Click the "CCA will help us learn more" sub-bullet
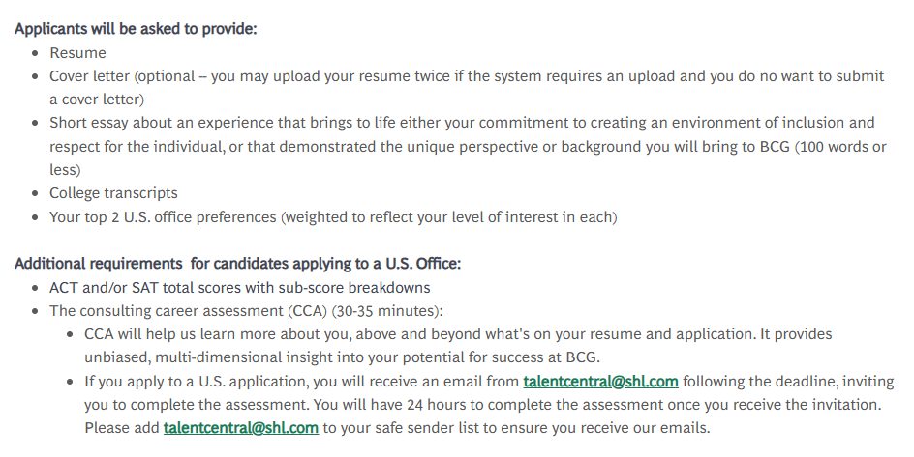This screenshot has width=914, height=457. (458, 345)
